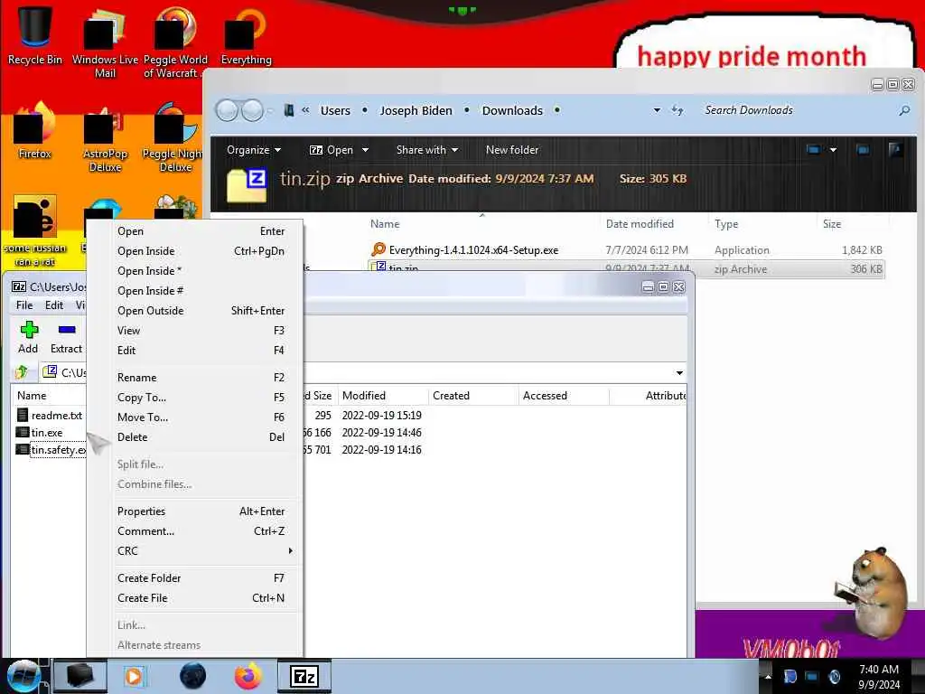
Task: Click the 7-Zip Created column header
Action: coord(473,396)
